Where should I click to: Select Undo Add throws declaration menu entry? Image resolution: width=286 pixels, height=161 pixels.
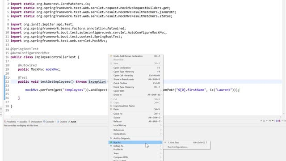(136, 56)
